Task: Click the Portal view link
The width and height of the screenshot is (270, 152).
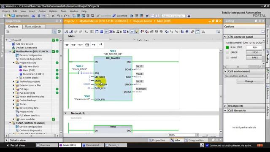Action: pyautogui.click(x=16, y=145)
